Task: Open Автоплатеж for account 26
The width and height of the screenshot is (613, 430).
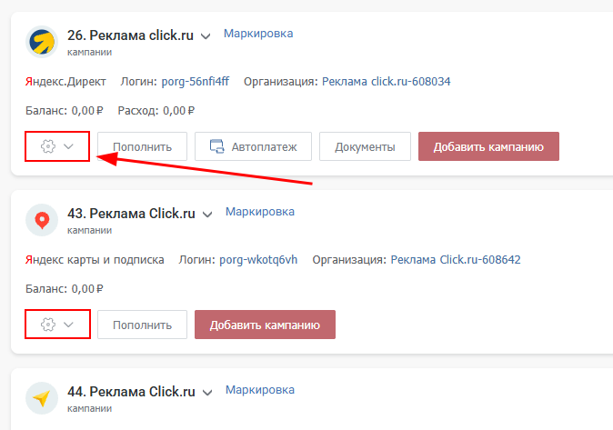Action: click(x=253, y=146)
